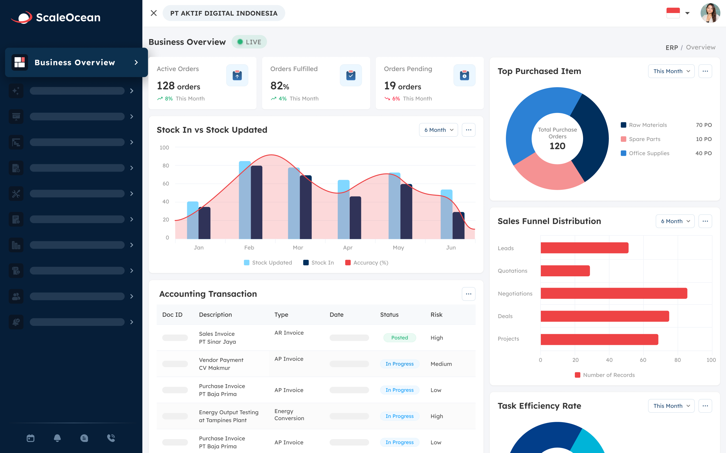Open the tools icon in the sidebar
Viewport: 726px width, 453px height.
click(x=16, y=194)
